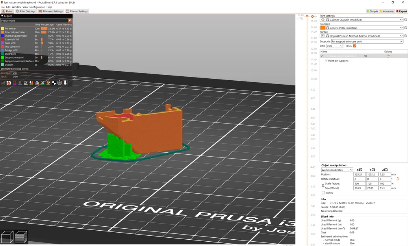This screenshot has width=408, height=246.
Task: Toggle the Brim checkbox
Action: tap(354, 46)
